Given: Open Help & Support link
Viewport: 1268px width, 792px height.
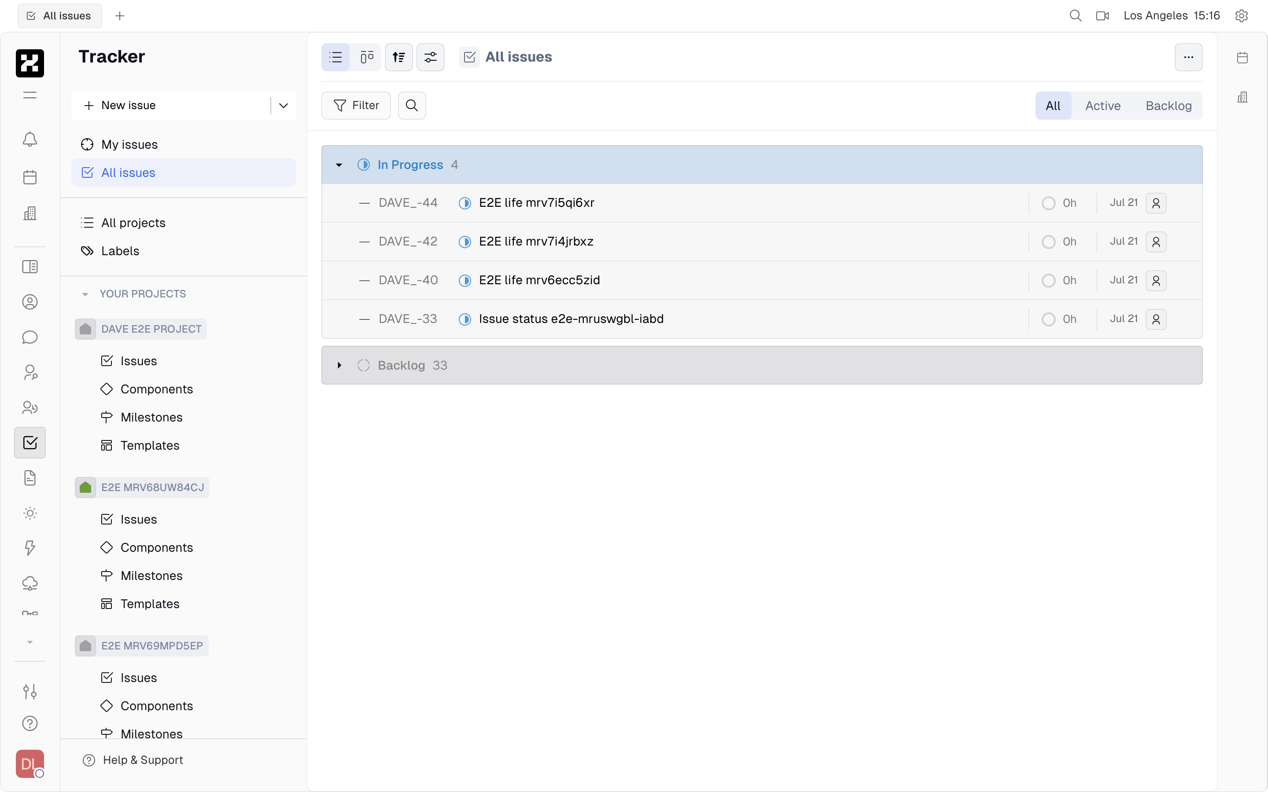Looking at the screenshot, I should point(133,759).
